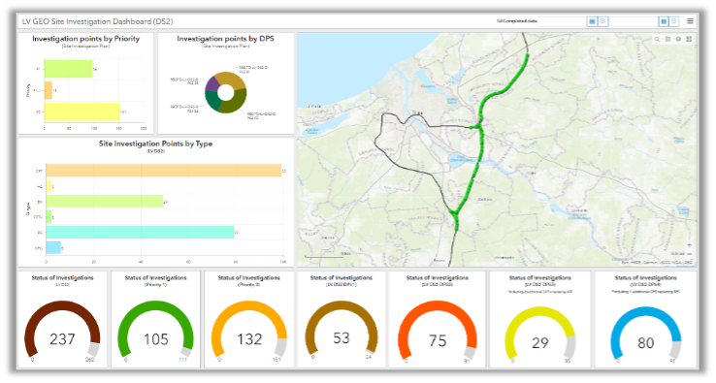Select the olive donut chart slice
716x383 pixels.
tap(237, 103)
